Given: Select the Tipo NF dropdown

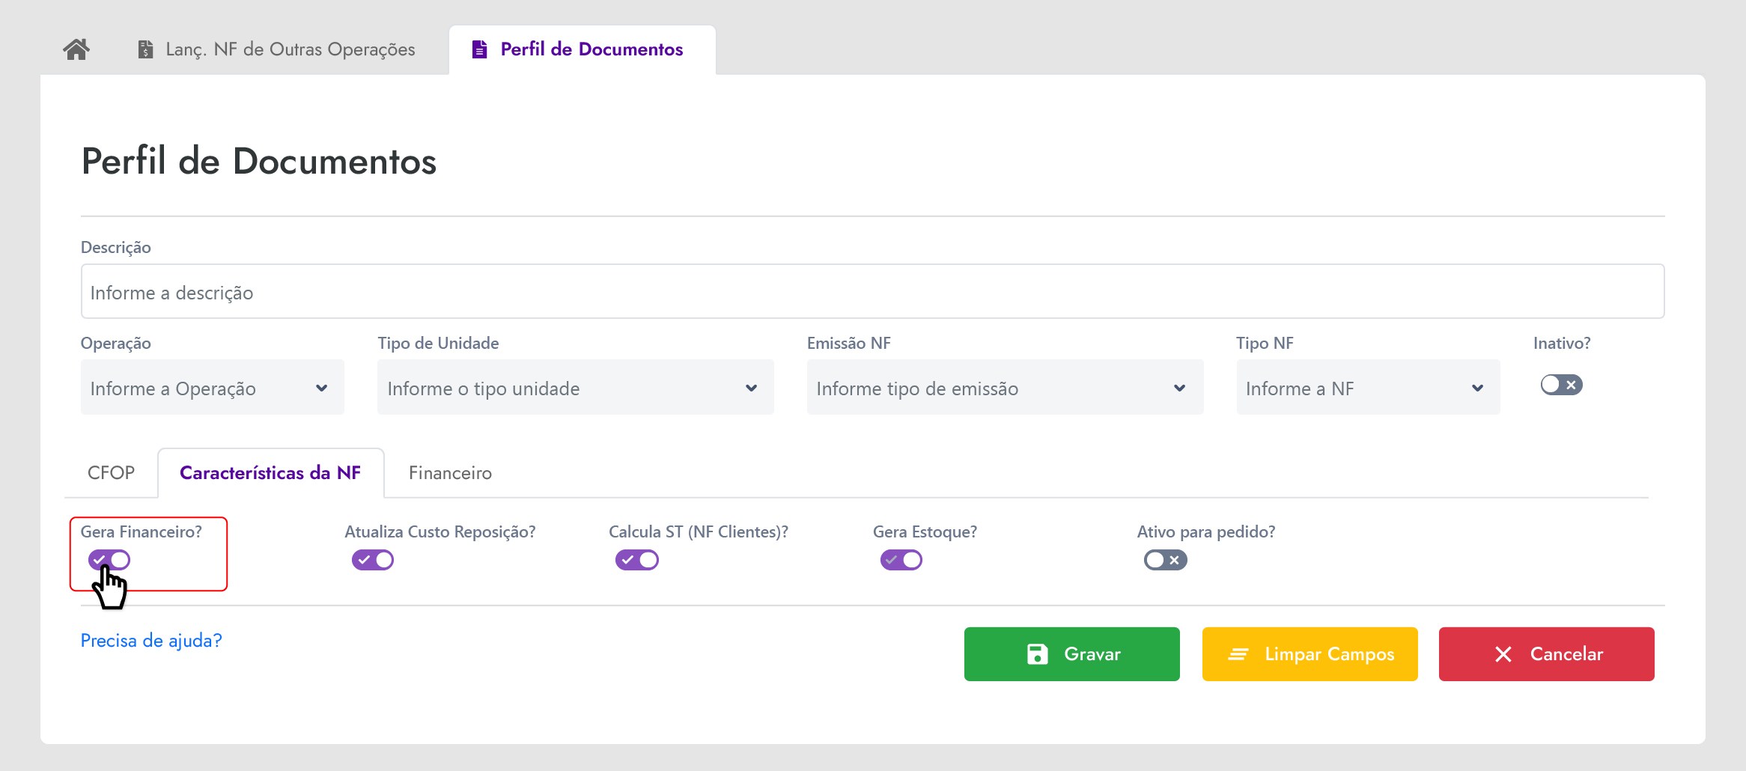Looking at the screenshot, I should (x=1368, y=388).
